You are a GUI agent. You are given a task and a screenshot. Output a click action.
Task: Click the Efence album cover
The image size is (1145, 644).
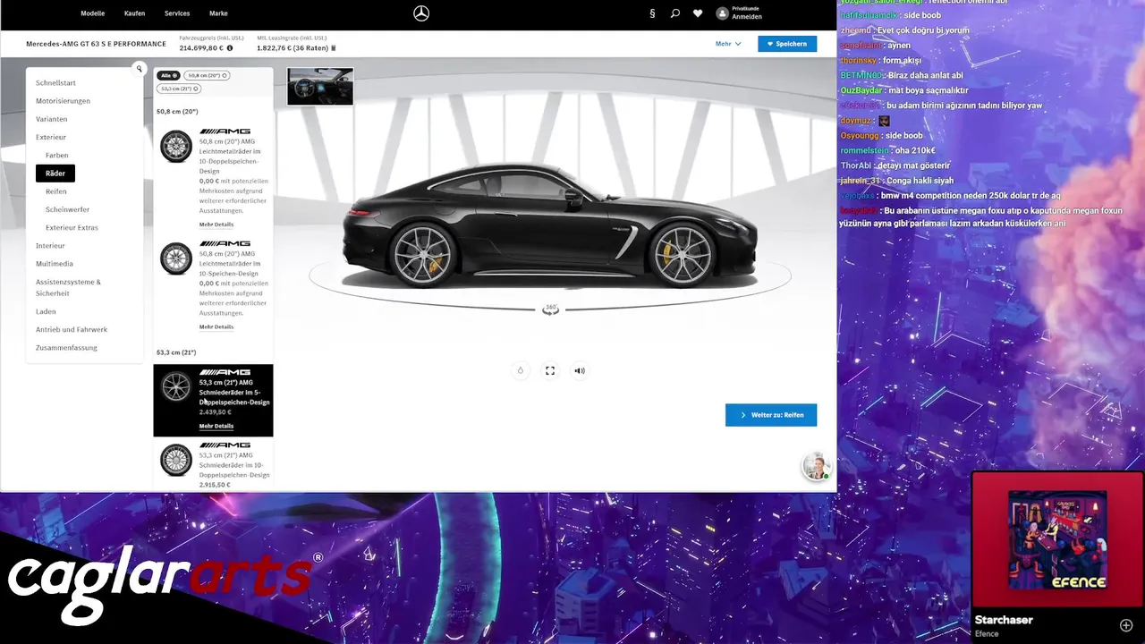click(1057, 541)
